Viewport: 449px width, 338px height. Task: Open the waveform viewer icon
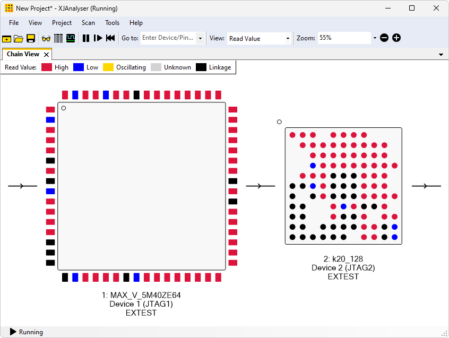point(70,38)
